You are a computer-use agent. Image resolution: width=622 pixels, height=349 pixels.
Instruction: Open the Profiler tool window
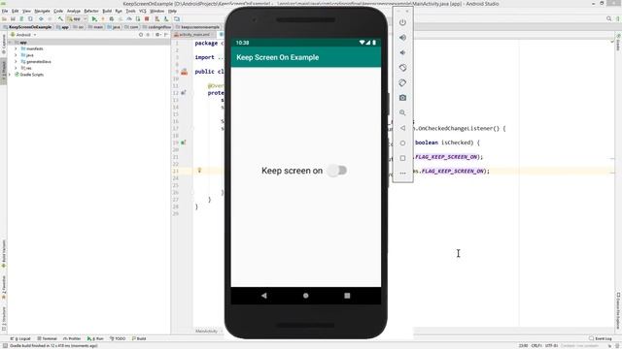(72, 338)
